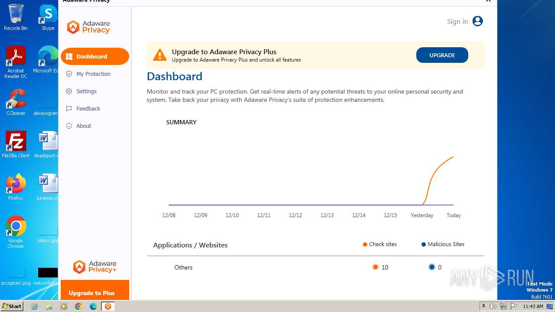Click the My Protection shield icon
This screenshot has width=555, height=312.
69,74
